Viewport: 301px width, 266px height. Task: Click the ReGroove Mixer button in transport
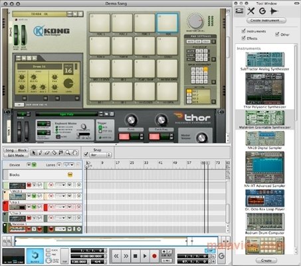coord(221,256)
